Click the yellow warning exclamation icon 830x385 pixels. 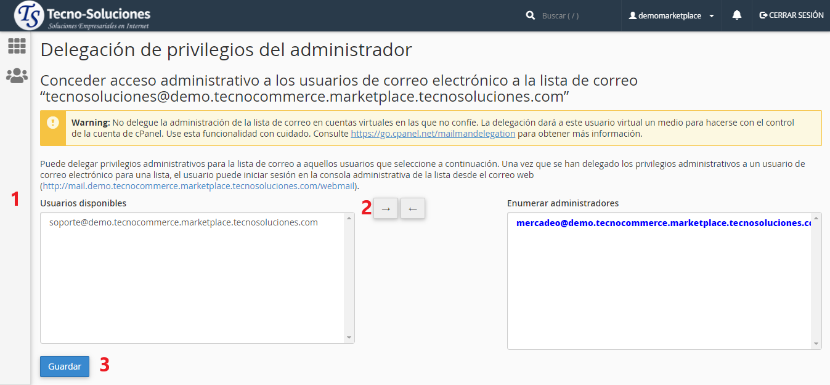click(53, 122)
